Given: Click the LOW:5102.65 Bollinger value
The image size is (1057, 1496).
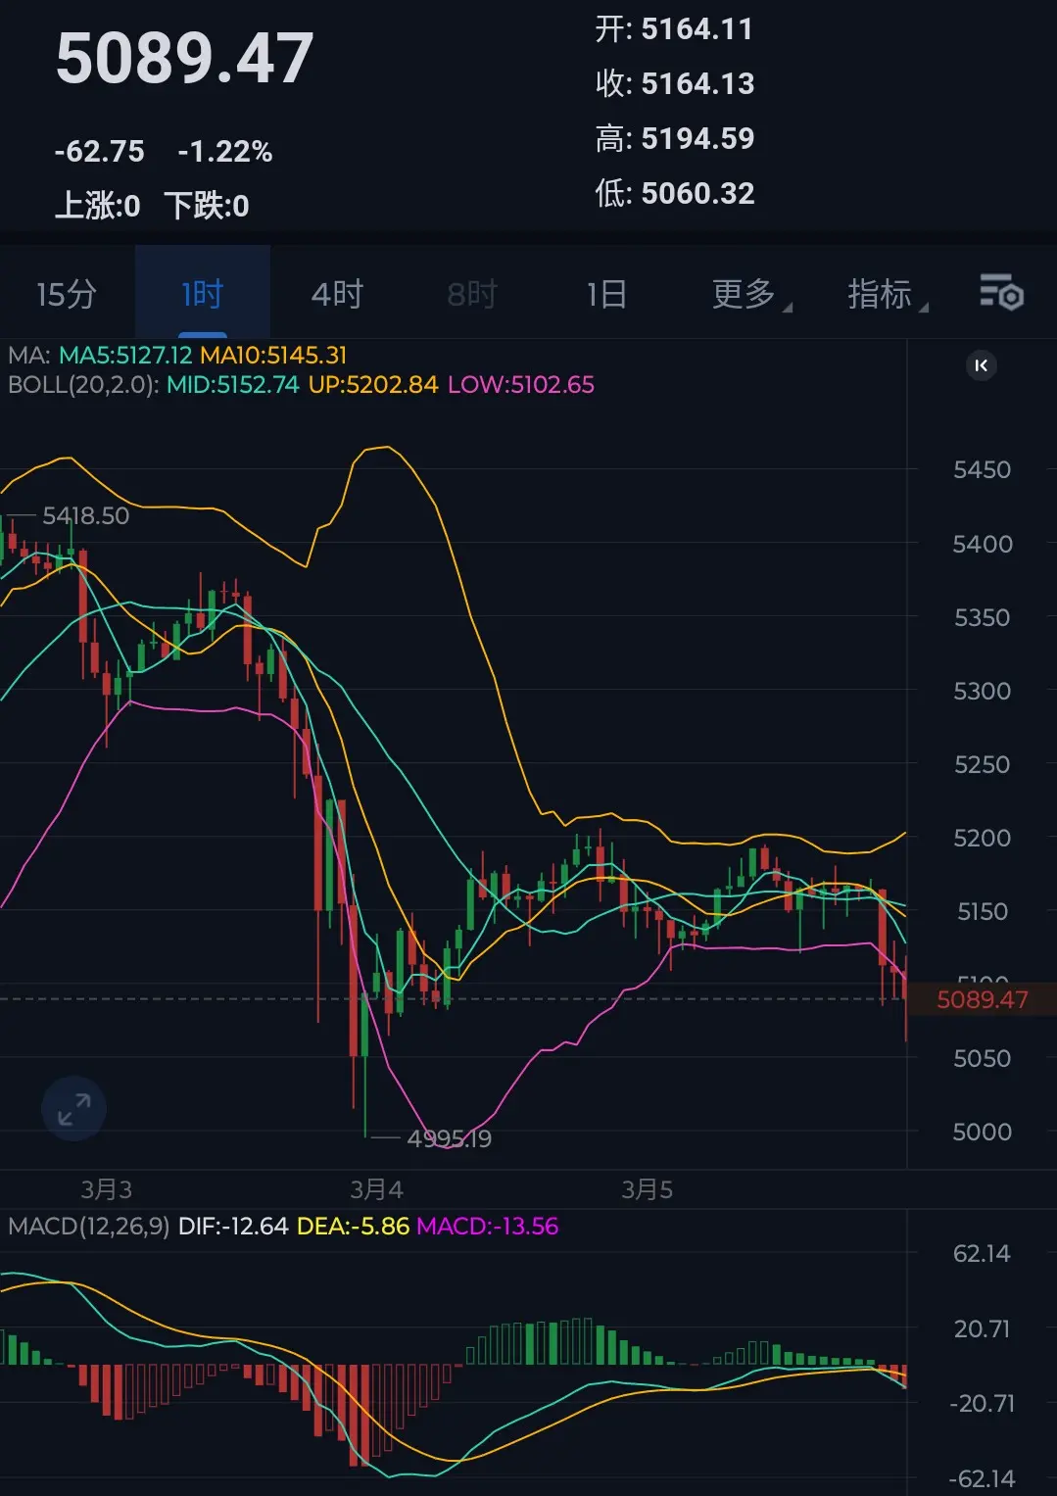Looking at the screenshot, I should click(521, 384).
